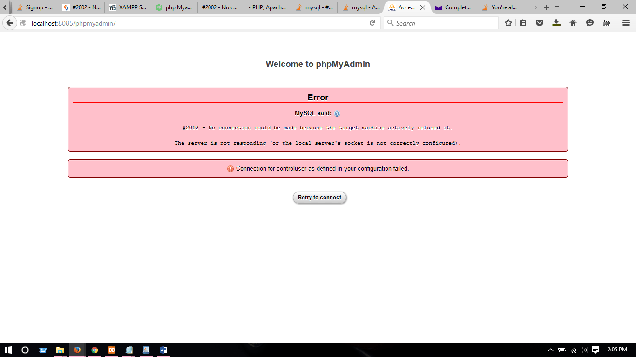This screenshot has height=357, width=636.
Task: Switch to the 'Complet...' tab
Action: tap(454, 7)
